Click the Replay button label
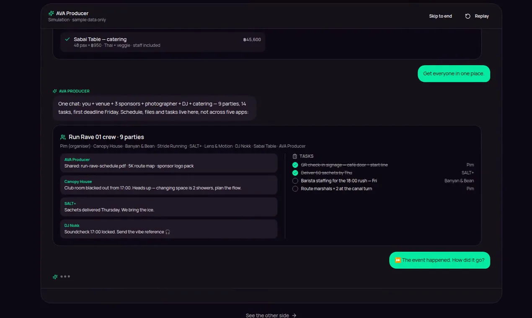Viewport: 532px width, 318px height. coord(482,16)
